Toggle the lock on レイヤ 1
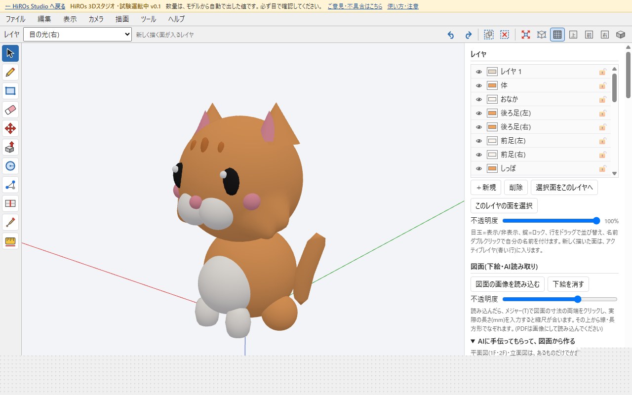632x395 pixels. coord(602,72)
